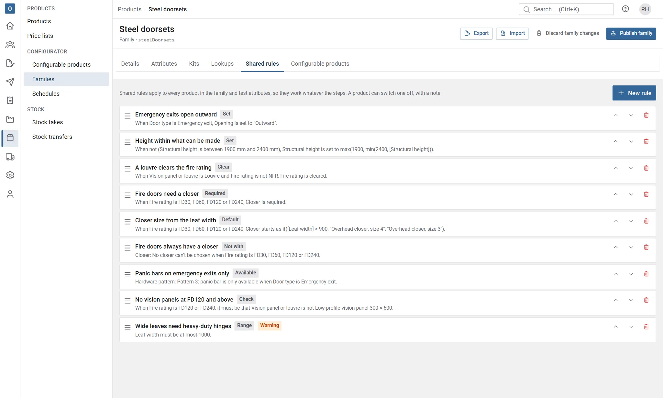Grab drag handle of Panic bars rule
The image size is (663, 398).
click(x=127, y=274)
